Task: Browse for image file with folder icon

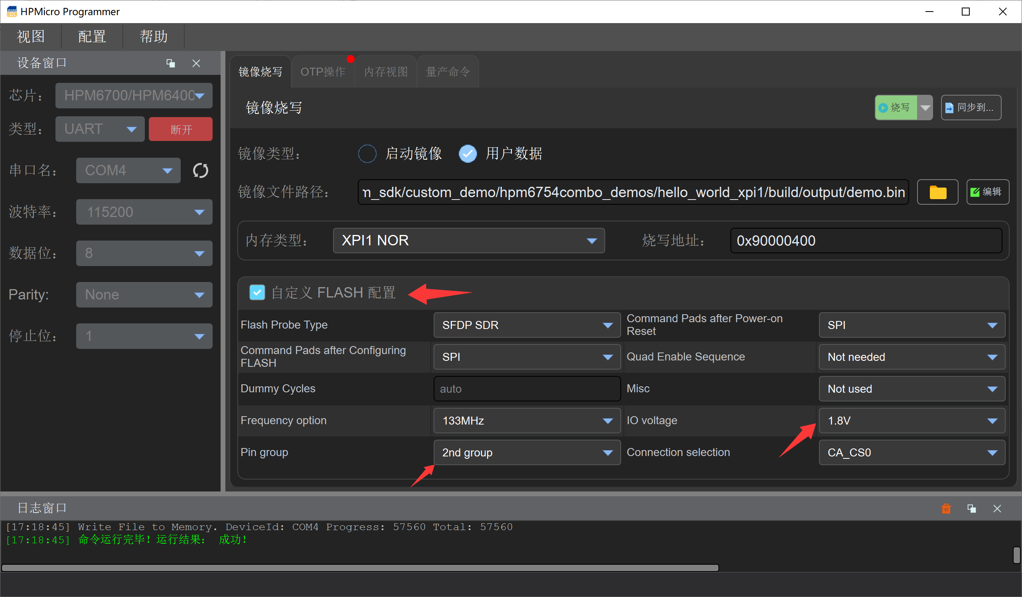Action: pyautogui.click(x=937, y=192)
